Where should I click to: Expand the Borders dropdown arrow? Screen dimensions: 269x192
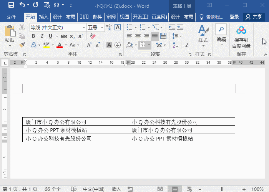[149, 45]
